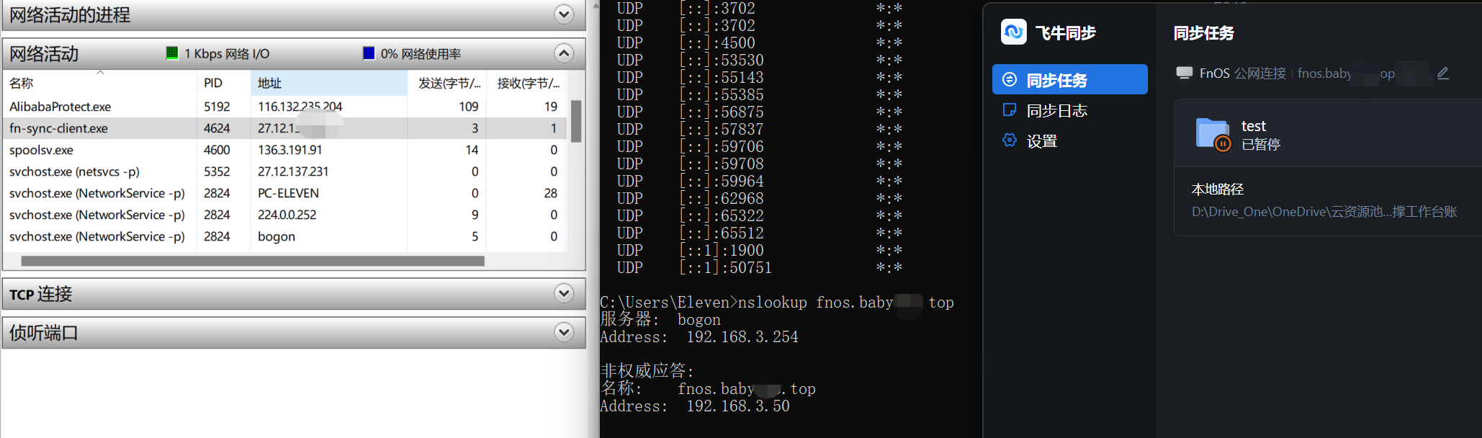Click the green 网络 I/O indicator square

tap(172, 53)
